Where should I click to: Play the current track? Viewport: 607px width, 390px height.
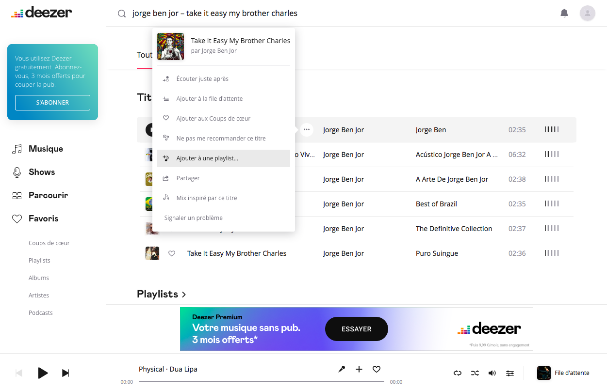tap(43, 373)
